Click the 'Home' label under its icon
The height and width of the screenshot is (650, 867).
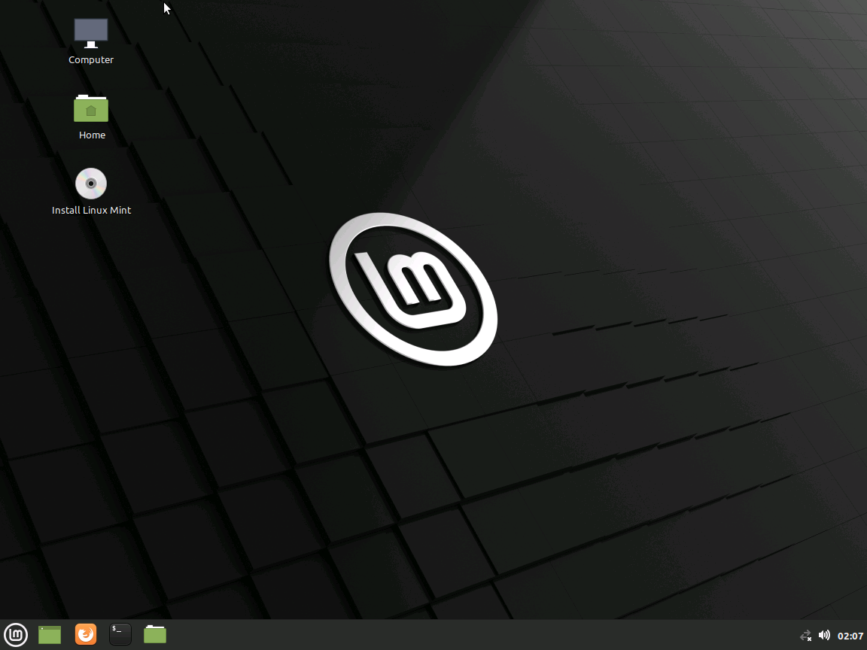click(92, 135)
